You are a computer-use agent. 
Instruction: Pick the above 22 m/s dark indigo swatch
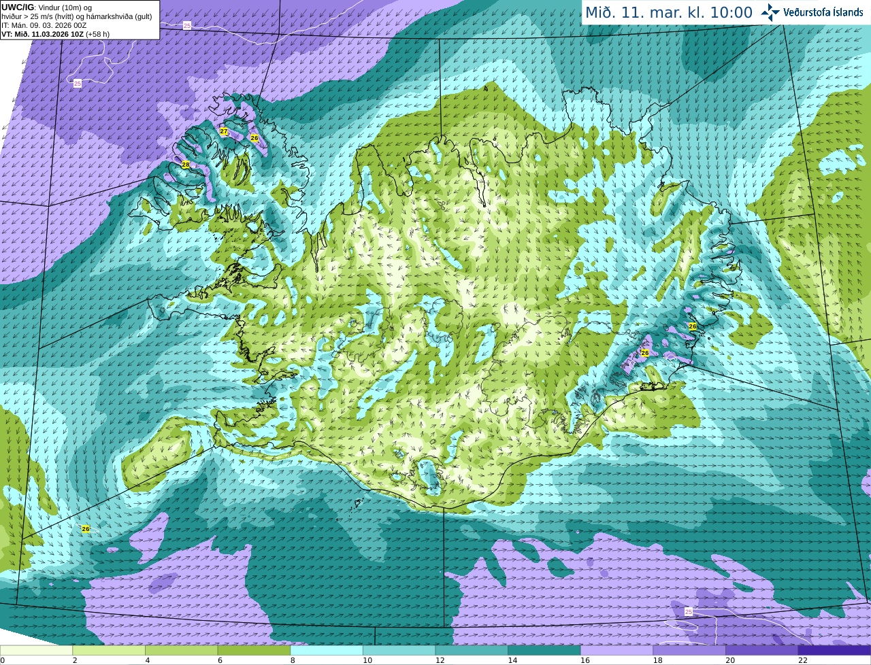point(834,650)
